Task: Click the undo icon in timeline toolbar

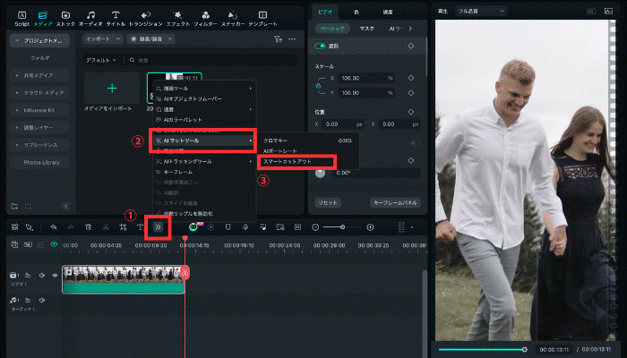Action: point(53,227)
